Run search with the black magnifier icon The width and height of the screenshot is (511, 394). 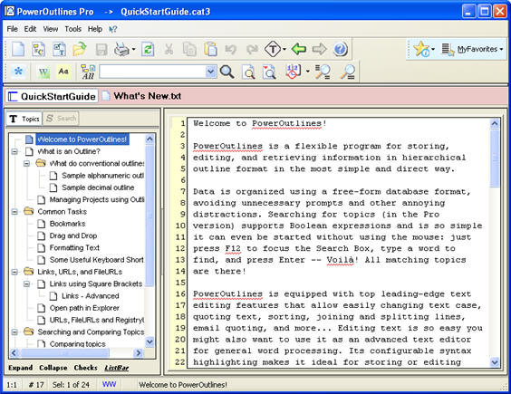pos(227,72)
